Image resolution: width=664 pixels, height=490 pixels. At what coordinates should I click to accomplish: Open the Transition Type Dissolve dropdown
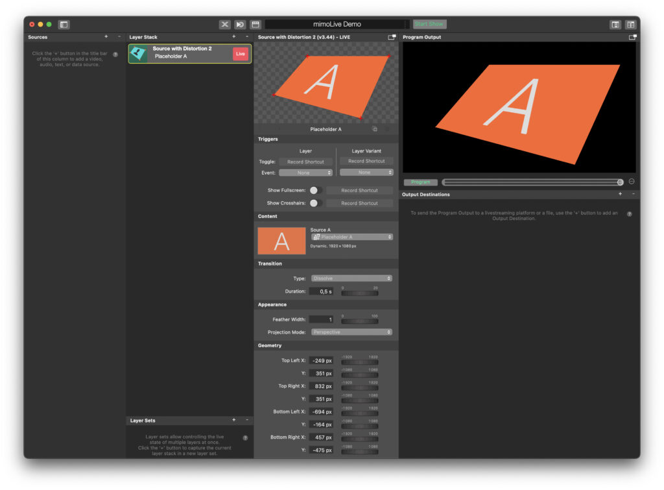[352, 278]
